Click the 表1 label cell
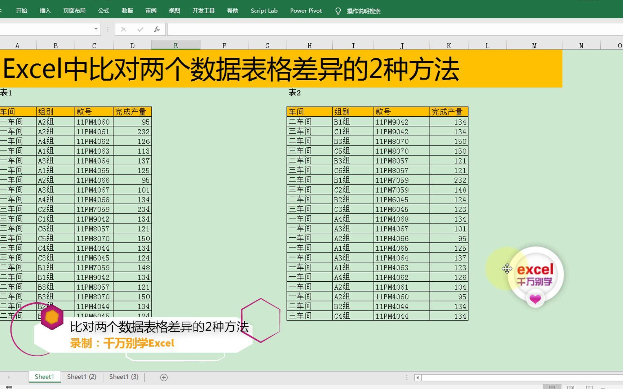This screenshot has width=623, height=389. [6, 93]
